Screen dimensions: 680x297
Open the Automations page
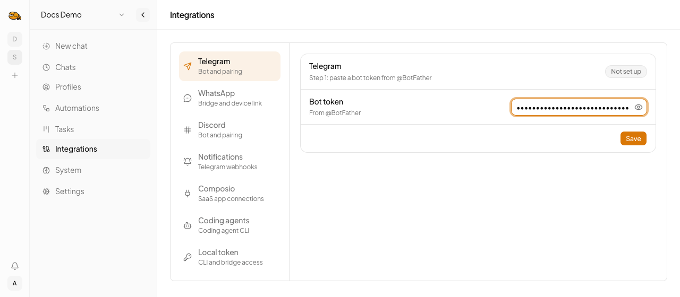[x=93, y=108]
